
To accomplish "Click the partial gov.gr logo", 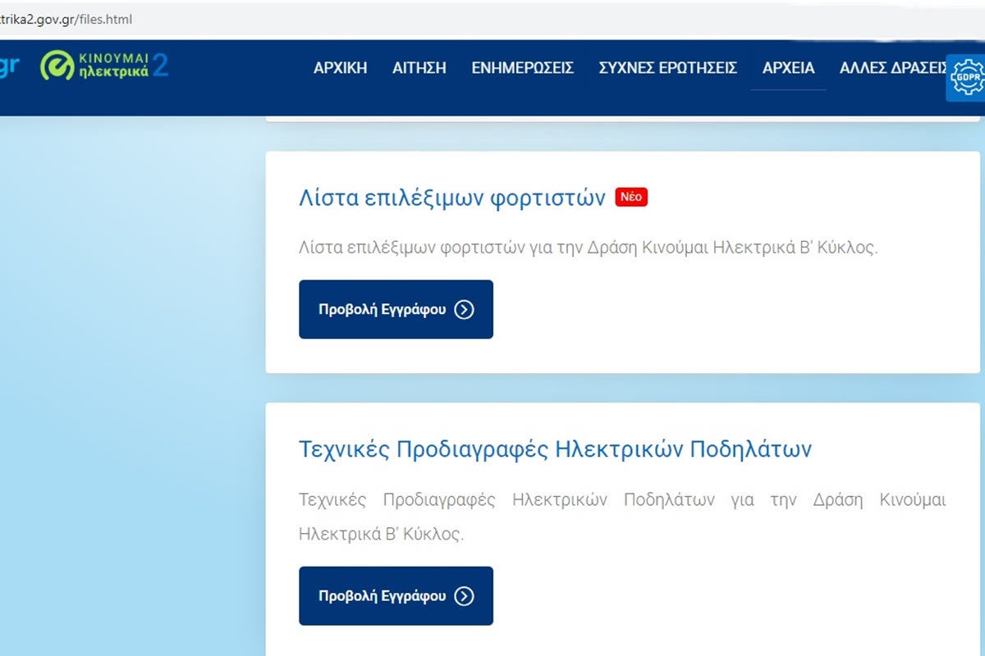I will [8, 66].
